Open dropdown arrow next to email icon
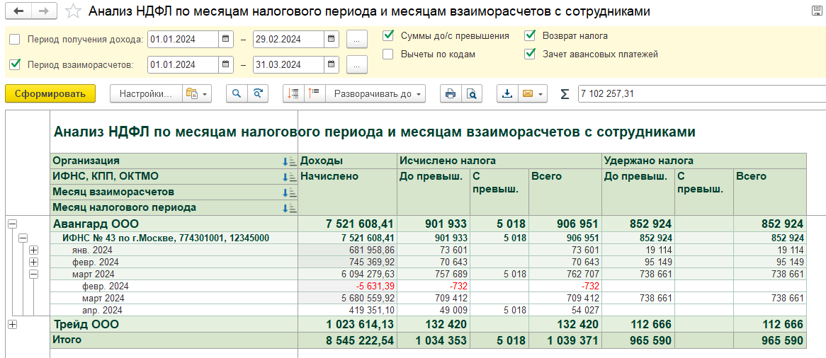 pyautogui.click(x=541, y=94)
